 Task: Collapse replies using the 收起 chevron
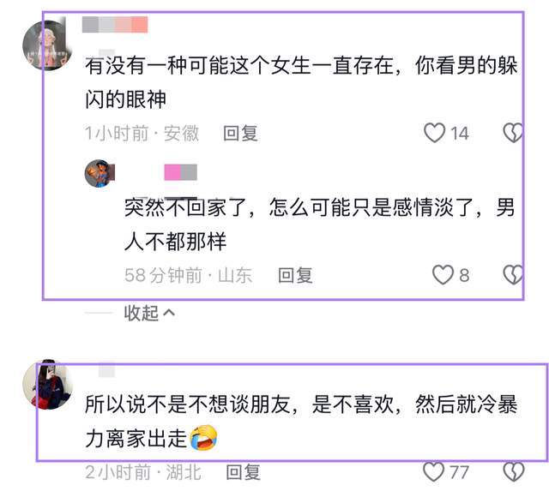pyautogui.click(x=149, y=313)
